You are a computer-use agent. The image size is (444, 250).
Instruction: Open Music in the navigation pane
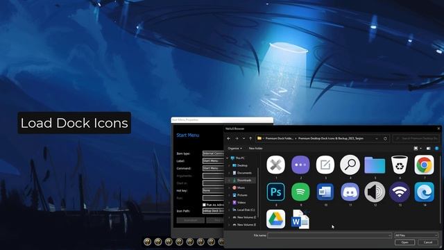(x=239, y=187)
